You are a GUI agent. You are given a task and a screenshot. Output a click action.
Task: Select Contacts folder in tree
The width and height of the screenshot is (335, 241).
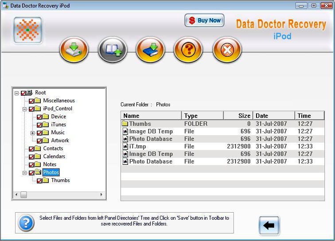coord(53,148)
